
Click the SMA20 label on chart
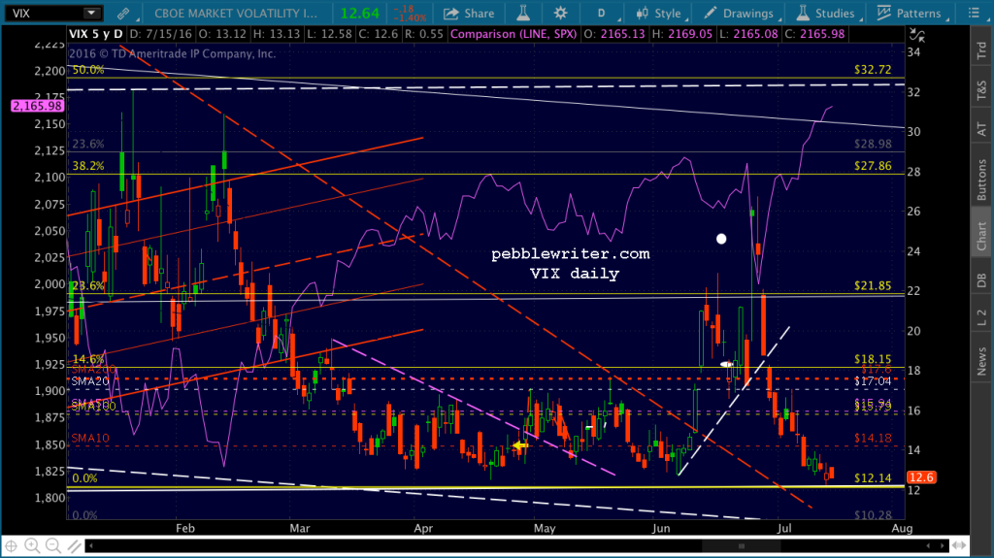click(90, 381)
